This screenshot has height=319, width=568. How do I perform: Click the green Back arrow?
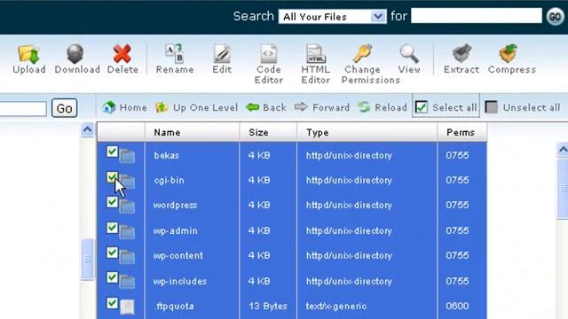(x=266, y=107)
